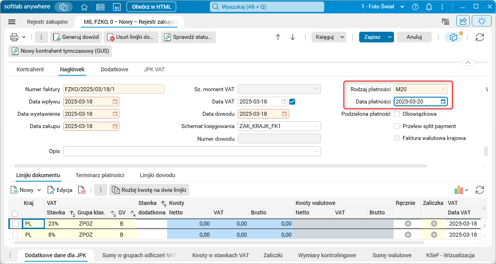This screenshot has width=496, height=264.
Task: Toggle Zaliczka on the 8% row
Action: (434, 234)
